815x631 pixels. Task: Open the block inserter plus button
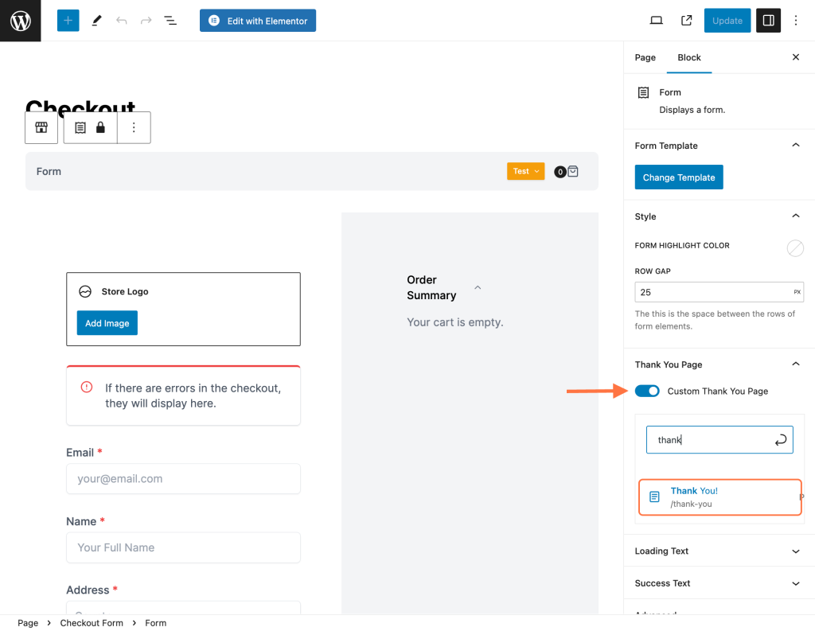pyautogui.click(x=68, y=21)
